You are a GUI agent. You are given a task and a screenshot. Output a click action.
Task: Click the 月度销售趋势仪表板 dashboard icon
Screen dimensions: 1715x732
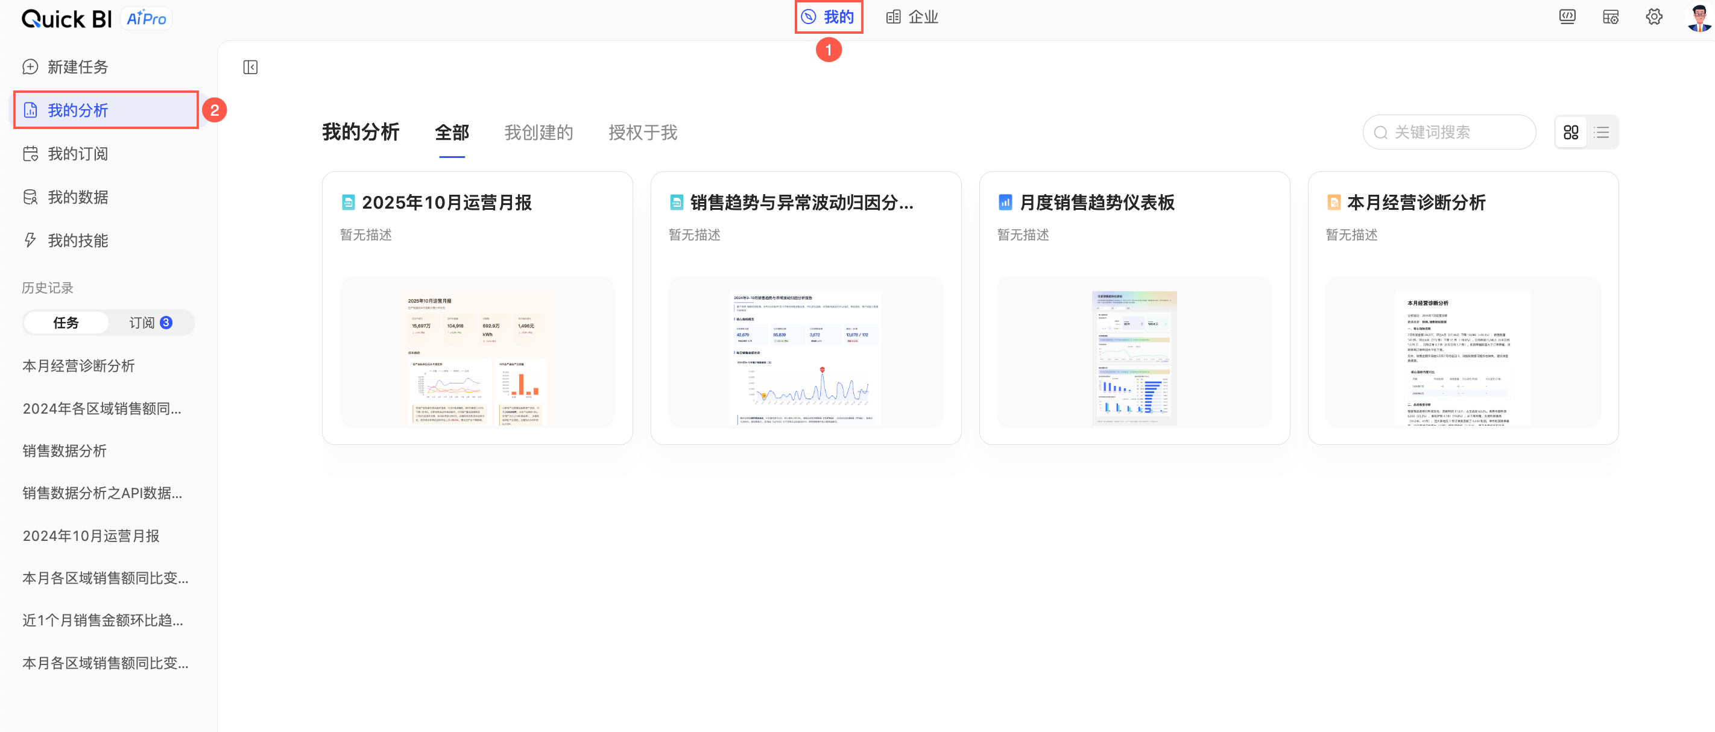[1005, 203]
